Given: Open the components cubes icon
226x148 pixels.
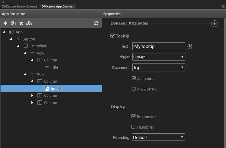Looking at the screenshot, I should point(29,23).
